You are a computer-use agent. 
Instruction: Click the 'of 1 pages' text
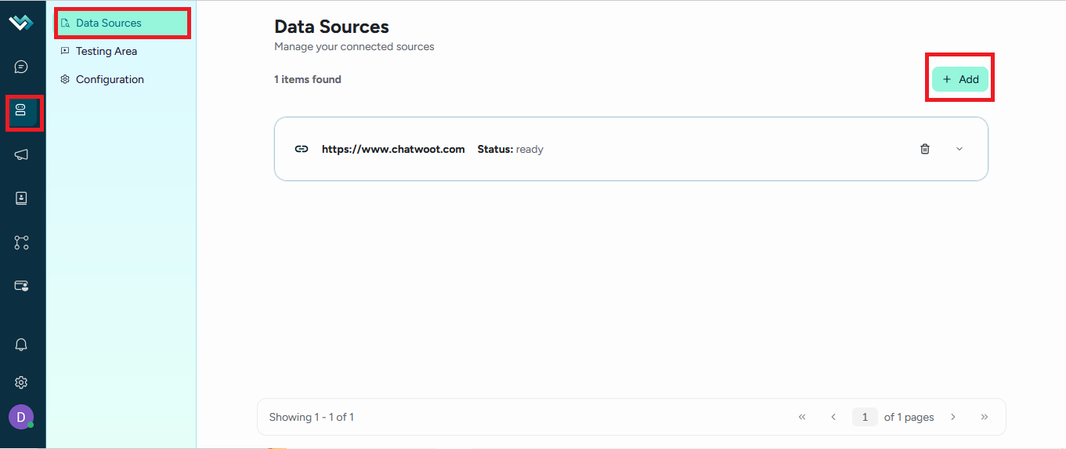pyautogui.click(x=909, y=417)
